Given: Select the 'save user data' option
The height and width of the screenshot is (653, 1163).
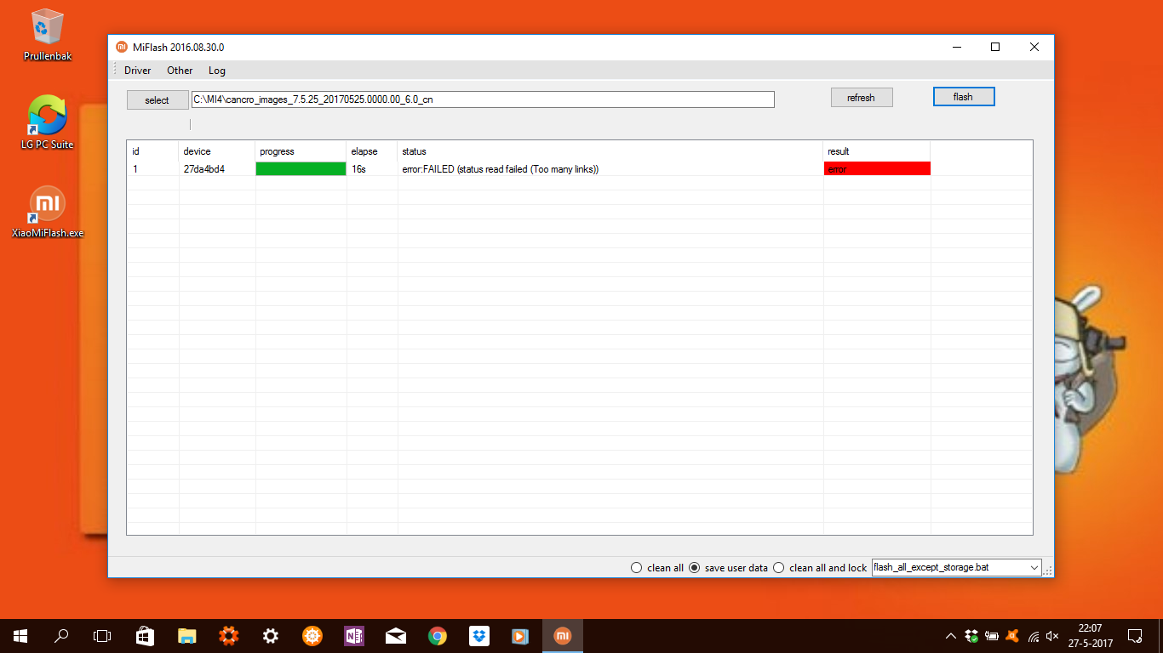Looking at the screenshot, I should 694,568.
